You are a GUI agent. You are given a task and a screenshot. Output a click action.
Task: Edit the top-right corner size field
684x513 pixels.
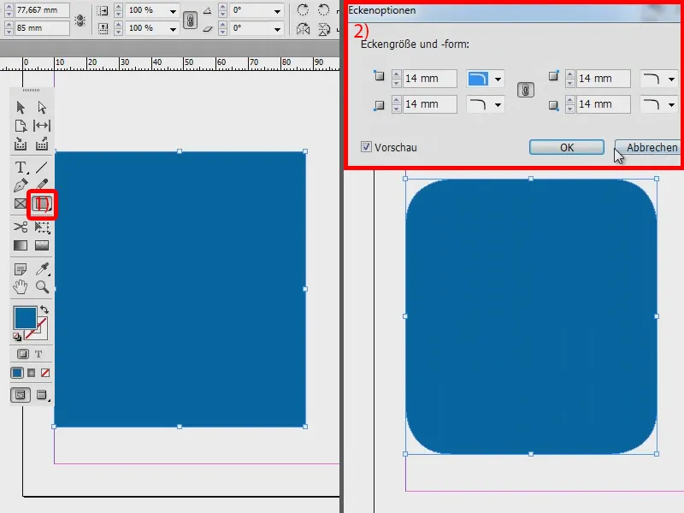(x=604, y=79)
